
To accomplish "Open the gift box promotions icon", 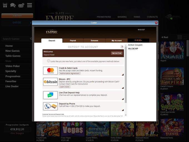I will pyautogui.click(x=5, y=5).
